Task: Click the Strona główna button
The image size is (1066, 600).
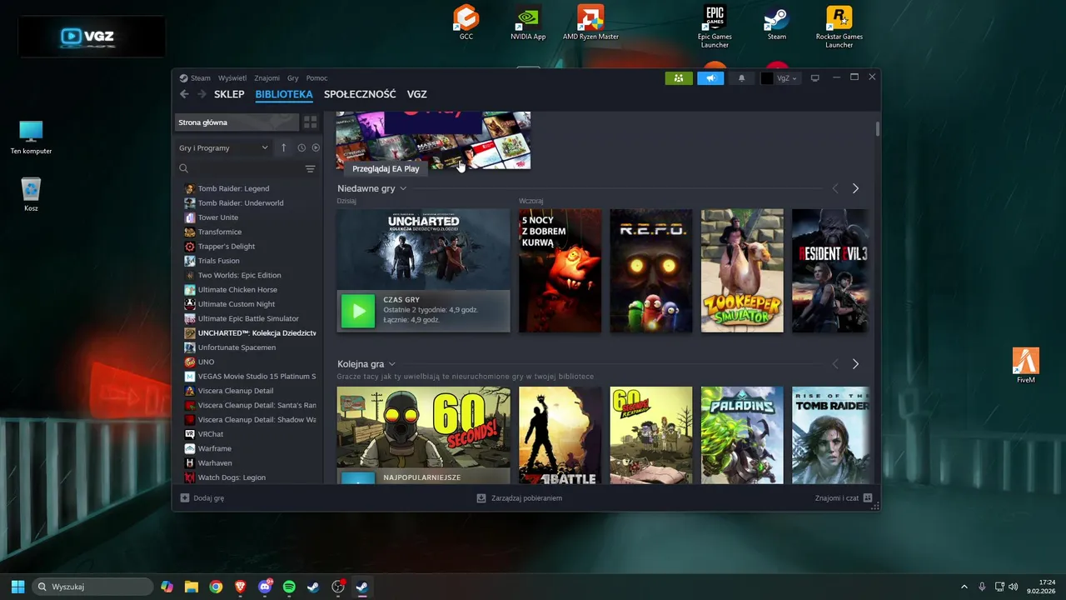Action: [x=237, y=122]
